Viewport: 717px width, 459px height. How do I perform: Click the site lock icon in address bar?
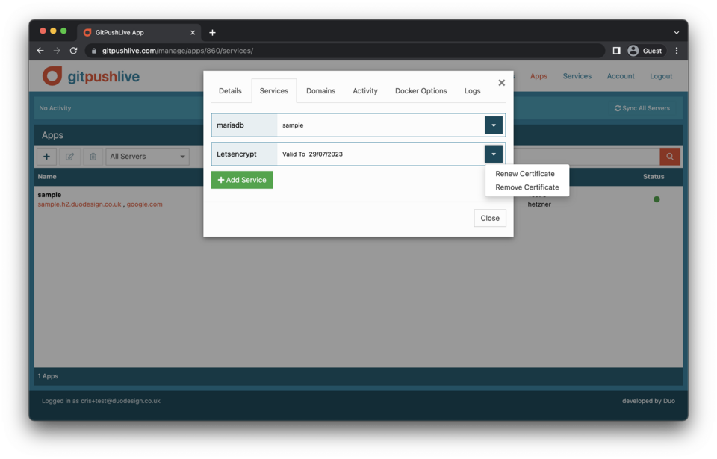94,51
